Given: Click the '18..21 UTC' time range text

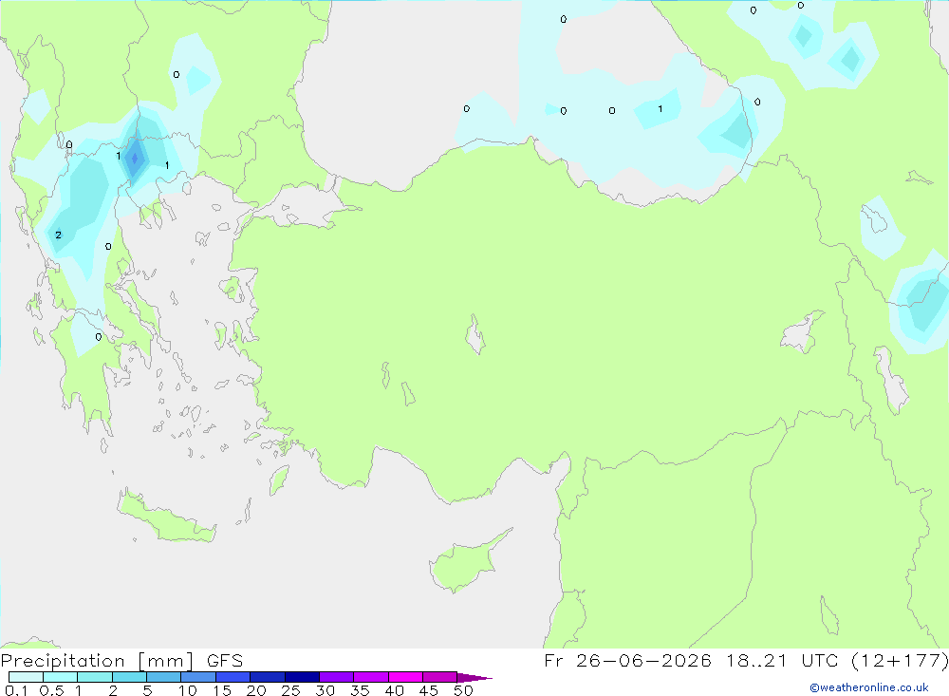Looking at the screenshot, I should 782,660.
